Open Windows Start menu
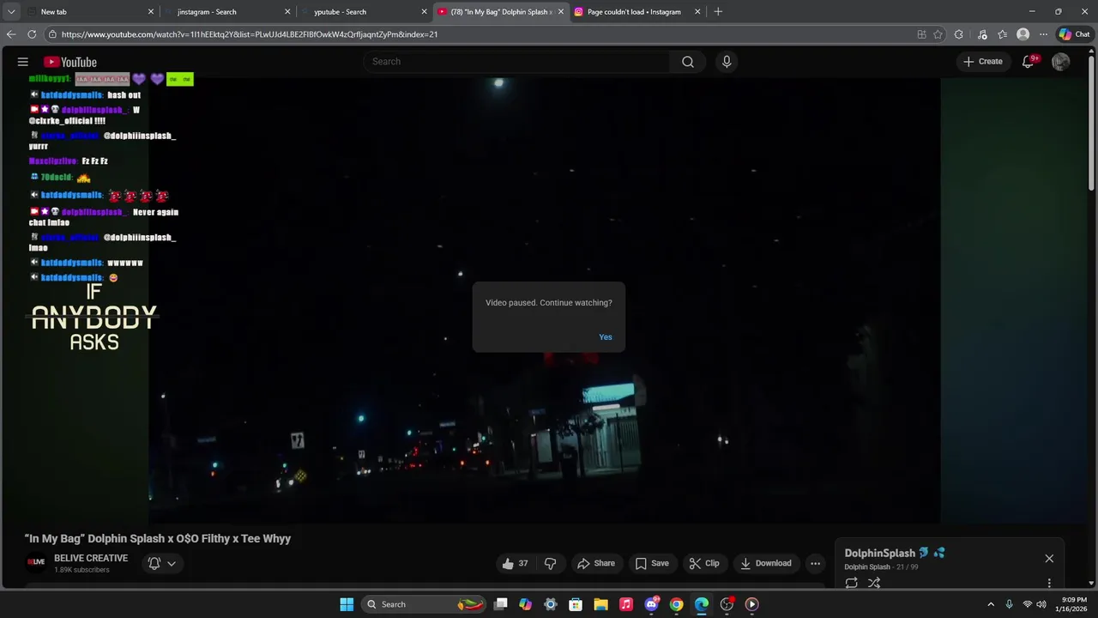This screenshot has width=1098, height=618. tap(347, 604)
